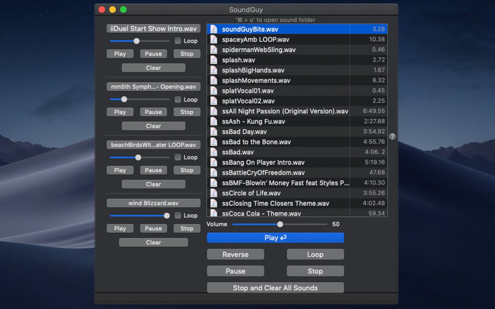Viewport: 495px width, 309px height.
Task: Click the mm5th Symph volume slider knob
Action: 124,99
